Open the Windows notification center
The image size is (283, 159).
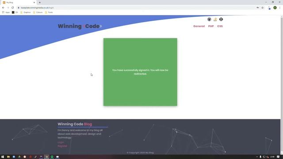point(278,157)
